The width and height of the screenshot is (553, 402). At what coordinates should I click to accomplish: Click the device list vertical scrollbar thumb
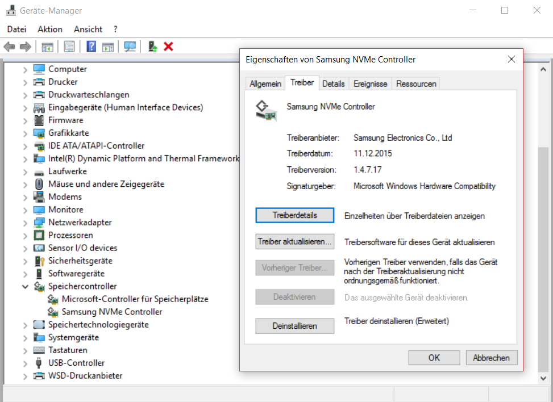click(543, 259)
